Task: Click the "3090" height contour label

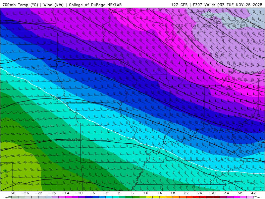Action: point(57,98)
